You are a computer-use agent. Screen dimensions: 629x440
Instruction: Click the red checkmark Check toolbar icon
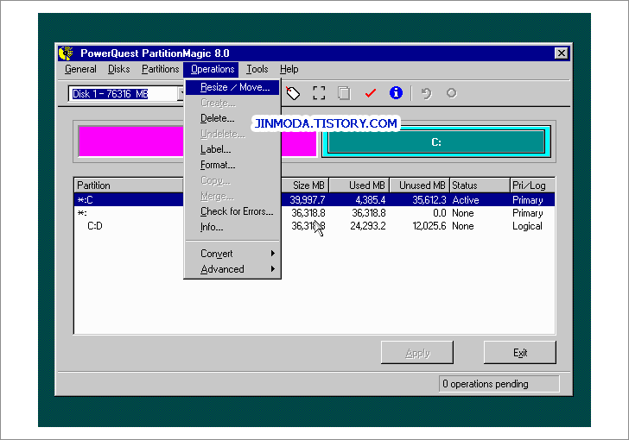[x=371, y=93]
